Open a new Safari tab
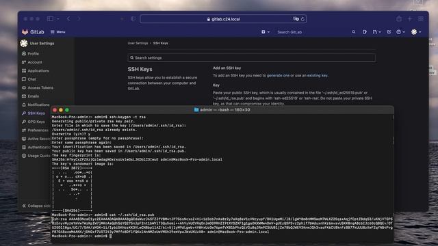Viewport: 438px width, 246px height. pos(410,18)
